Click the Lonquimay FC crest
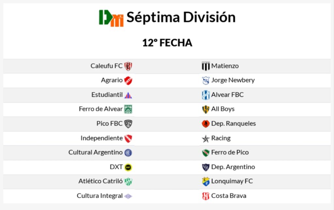Screen dimensions: 334x210 [x=205, y=182]
